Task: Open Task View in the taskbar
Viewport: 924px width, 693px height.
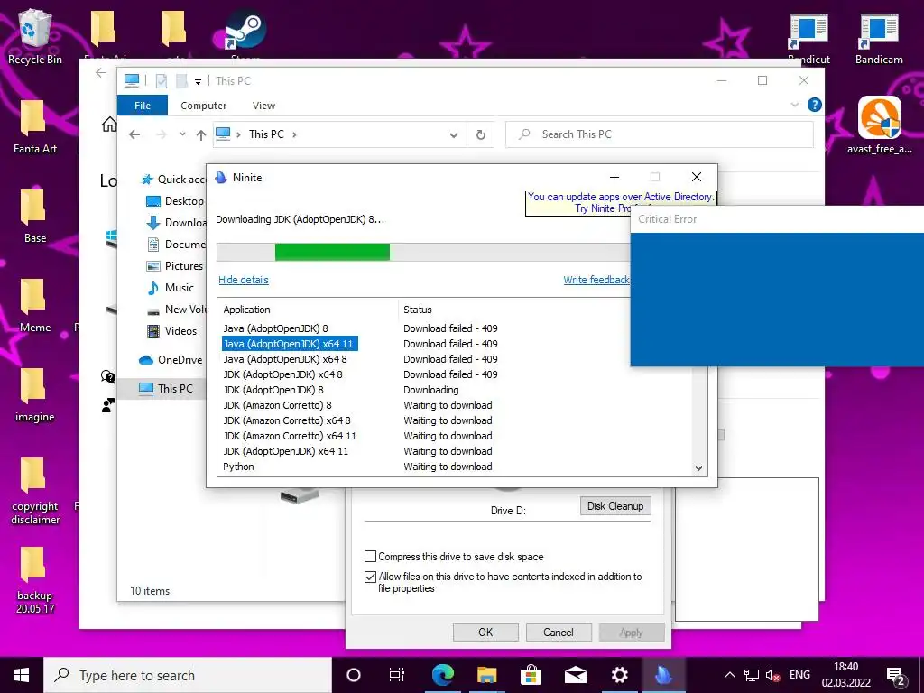Action: [397, 675]
